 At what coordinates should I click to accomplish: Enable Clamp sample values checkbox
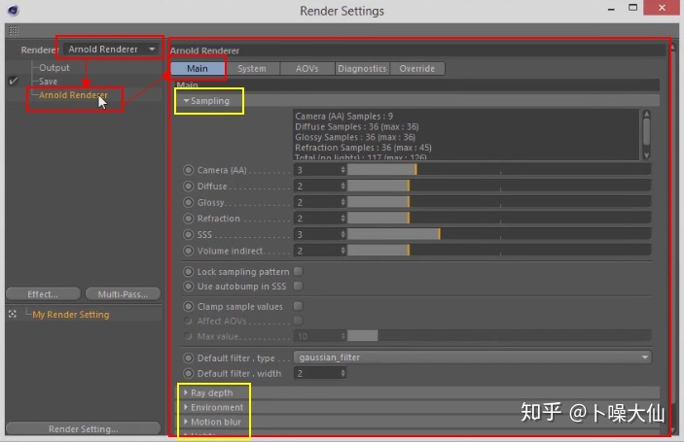298,306
